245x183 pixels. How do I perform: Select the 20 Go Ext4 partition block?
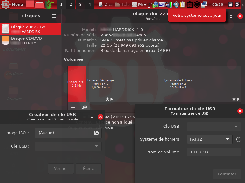click(x=178, y=84)
